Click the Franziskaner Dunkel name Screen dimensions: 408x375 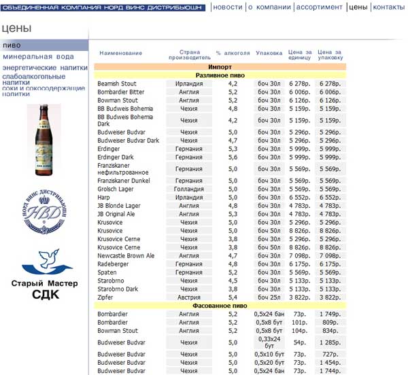[x=124, y=181]
